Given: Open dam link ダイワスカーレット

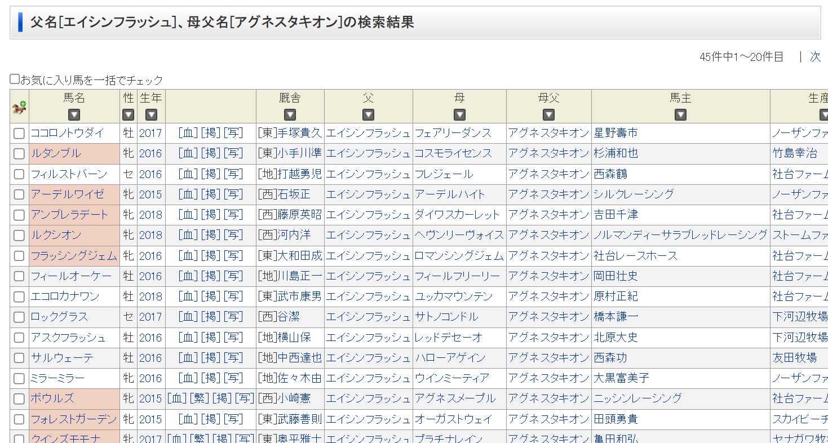Looking at the screenshot, I should (x=458, y=215).
